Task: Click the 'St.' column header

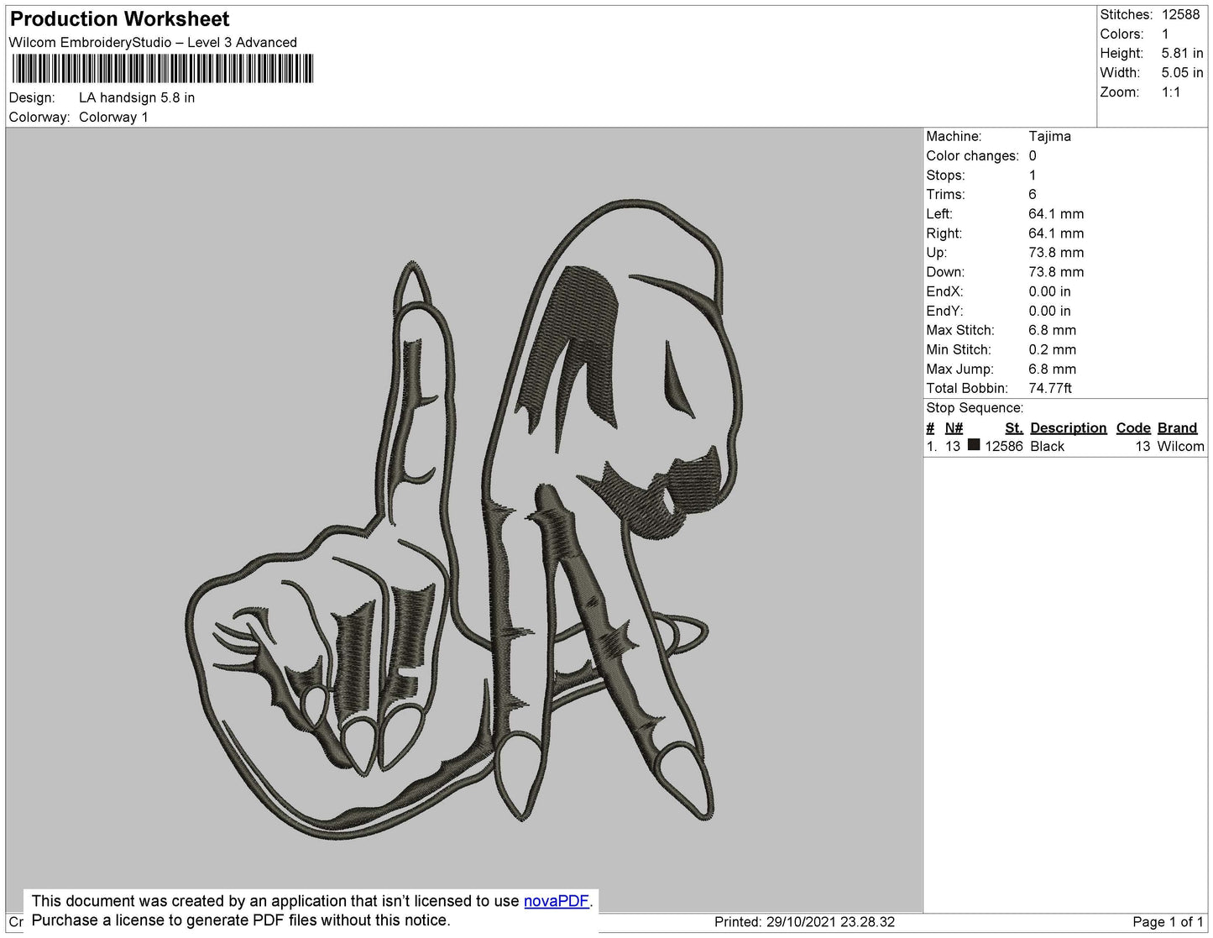Action: [x=1014, y=427]
